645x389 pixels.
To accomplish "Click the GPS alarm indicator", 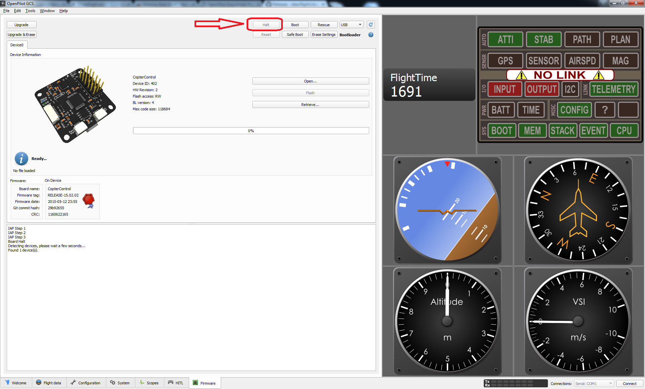I will tap(505, 61).
